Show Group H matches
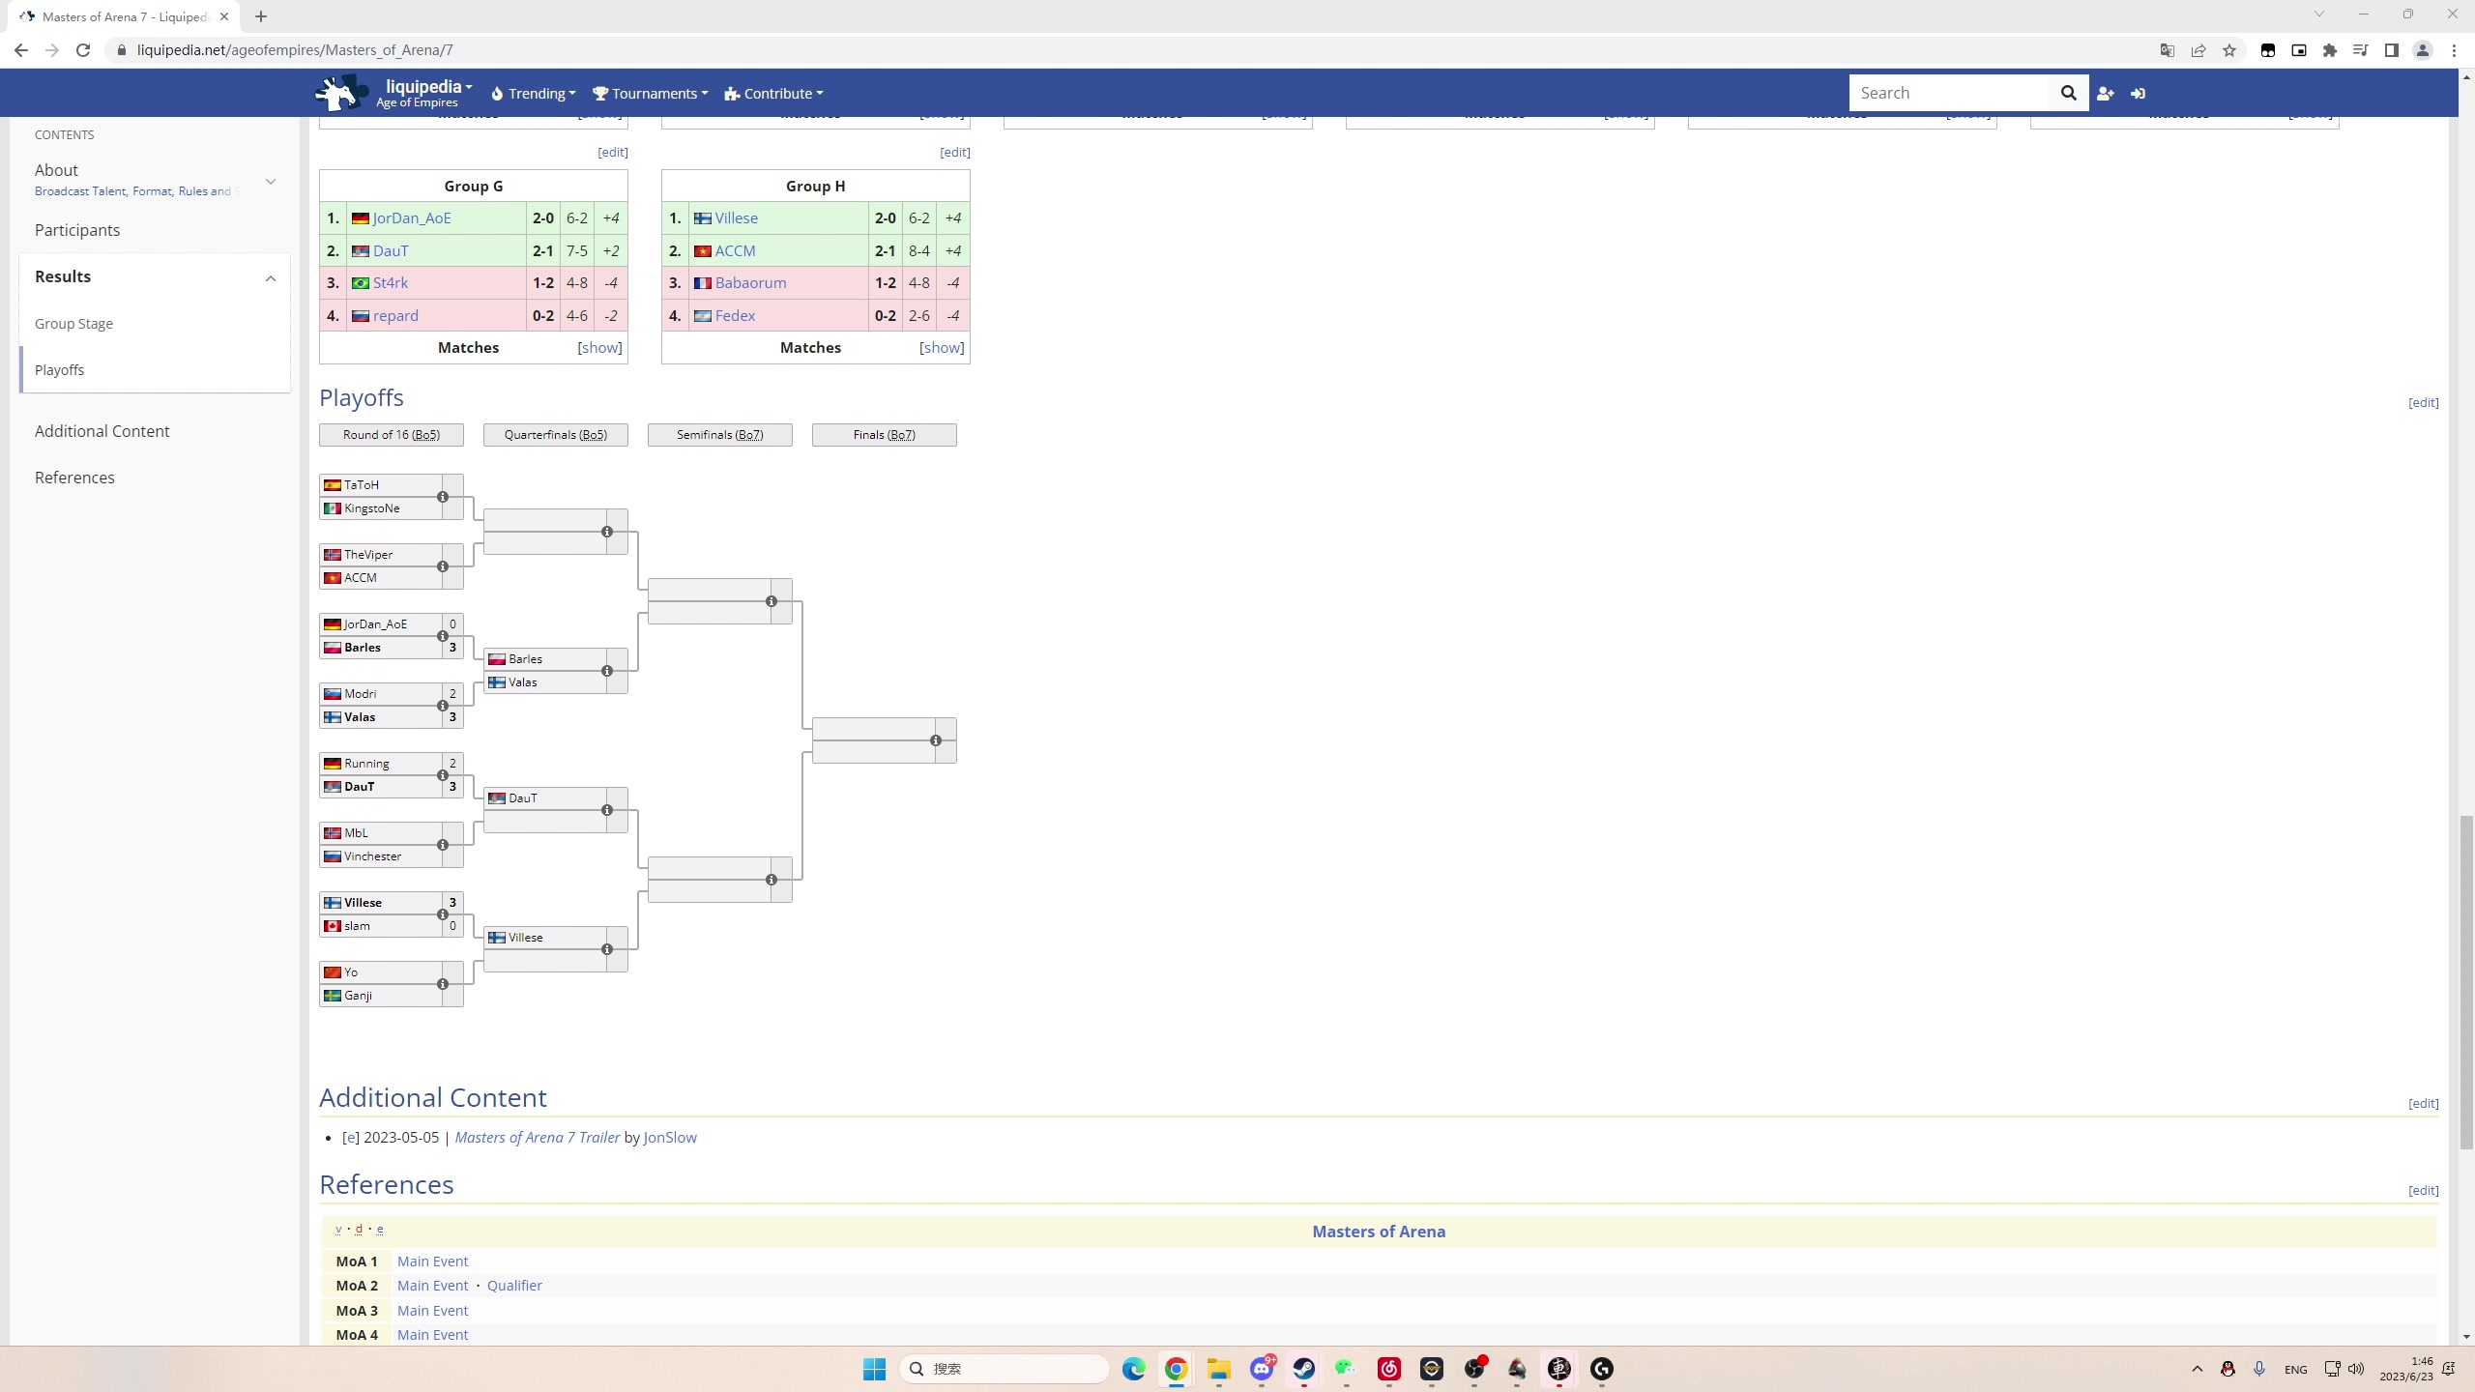The height and width of the screenshot is (1392, 2475). 942,347
